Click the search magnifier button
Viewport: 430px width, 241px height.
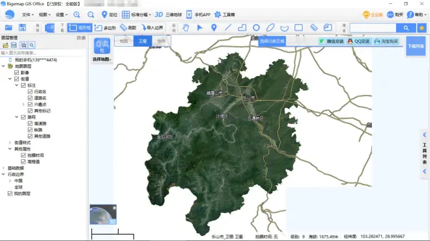tap(406, 28)
